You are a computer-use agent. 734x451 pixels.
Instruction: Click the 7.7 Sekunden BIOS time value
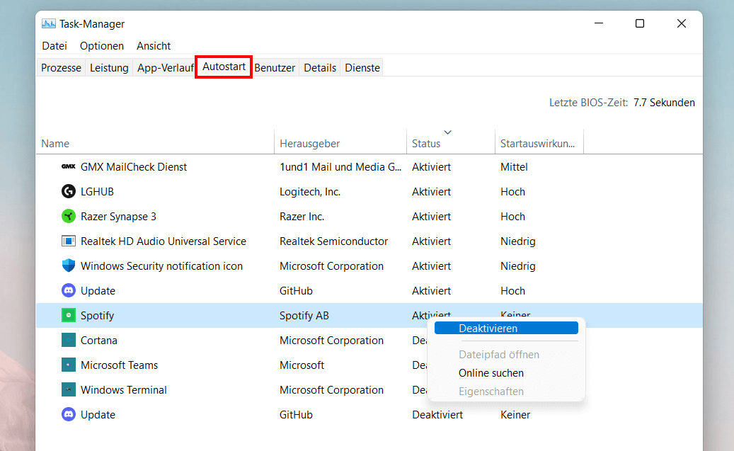tap(664, 103)
